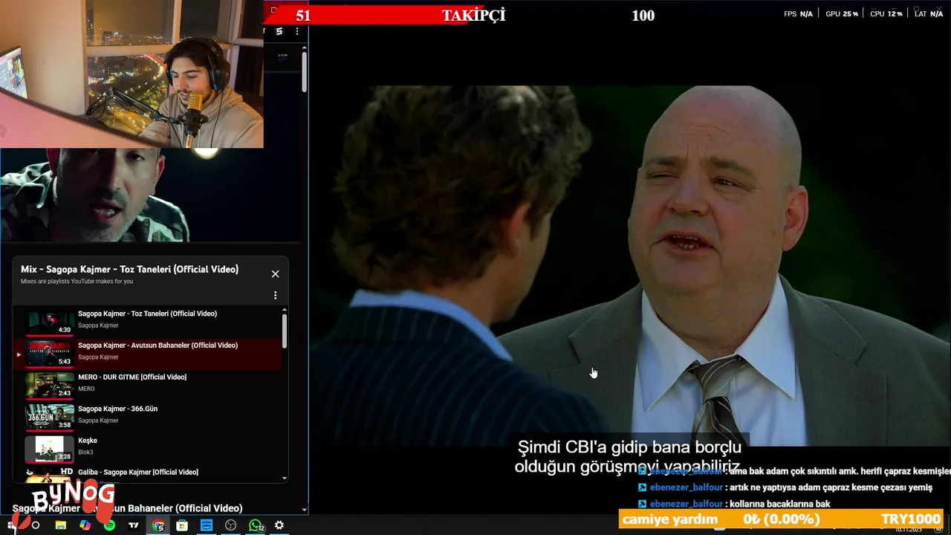The width and height of the screenshot is (951, 535).
Task: Play MERO - DUR GITME thumbnail
Action: click(50, 386)
